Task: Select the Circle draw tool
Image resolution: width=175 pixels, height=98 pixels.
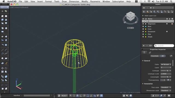Action: [x=2, y=58]
